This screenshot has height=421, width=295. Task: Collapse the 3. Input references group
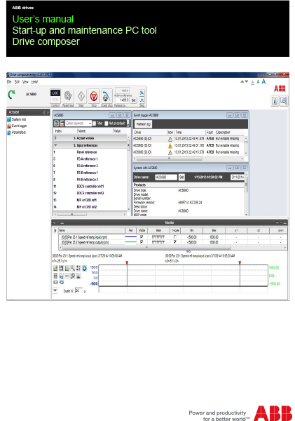55,145
